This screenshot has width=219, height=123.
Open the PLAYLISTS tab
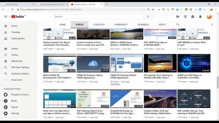click(99, 25)
